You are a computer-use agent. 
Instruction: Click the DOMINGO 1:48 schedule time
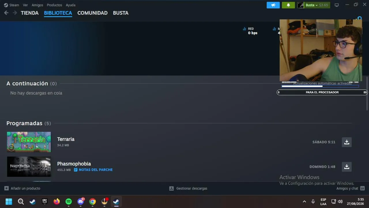322,167
